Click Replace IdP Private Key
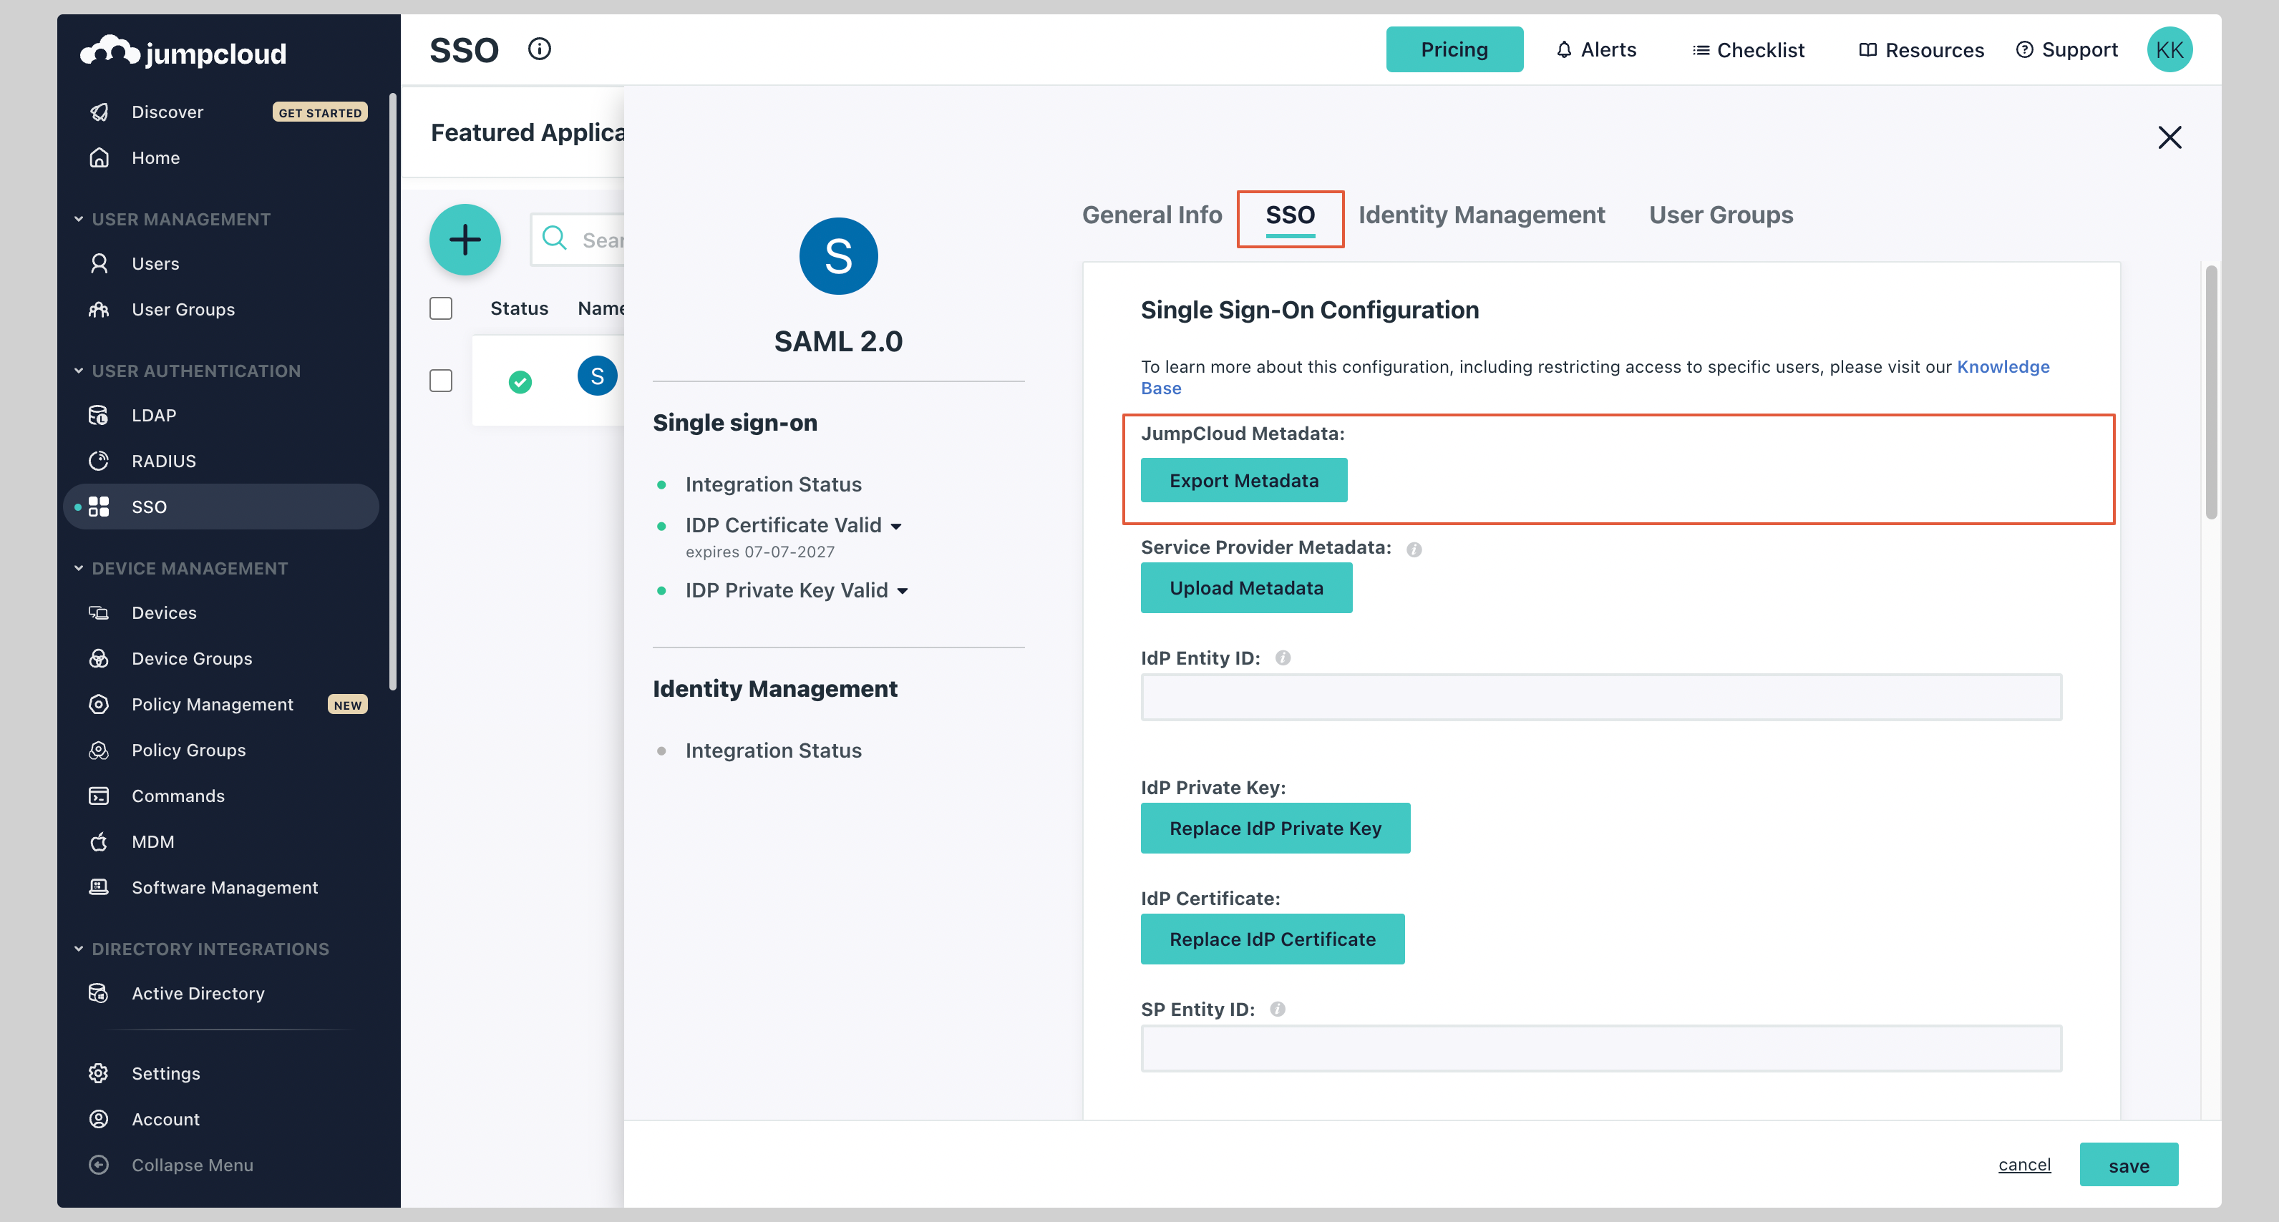This screenshot has width=2279, height=1222. click(x=1275, y=828)
